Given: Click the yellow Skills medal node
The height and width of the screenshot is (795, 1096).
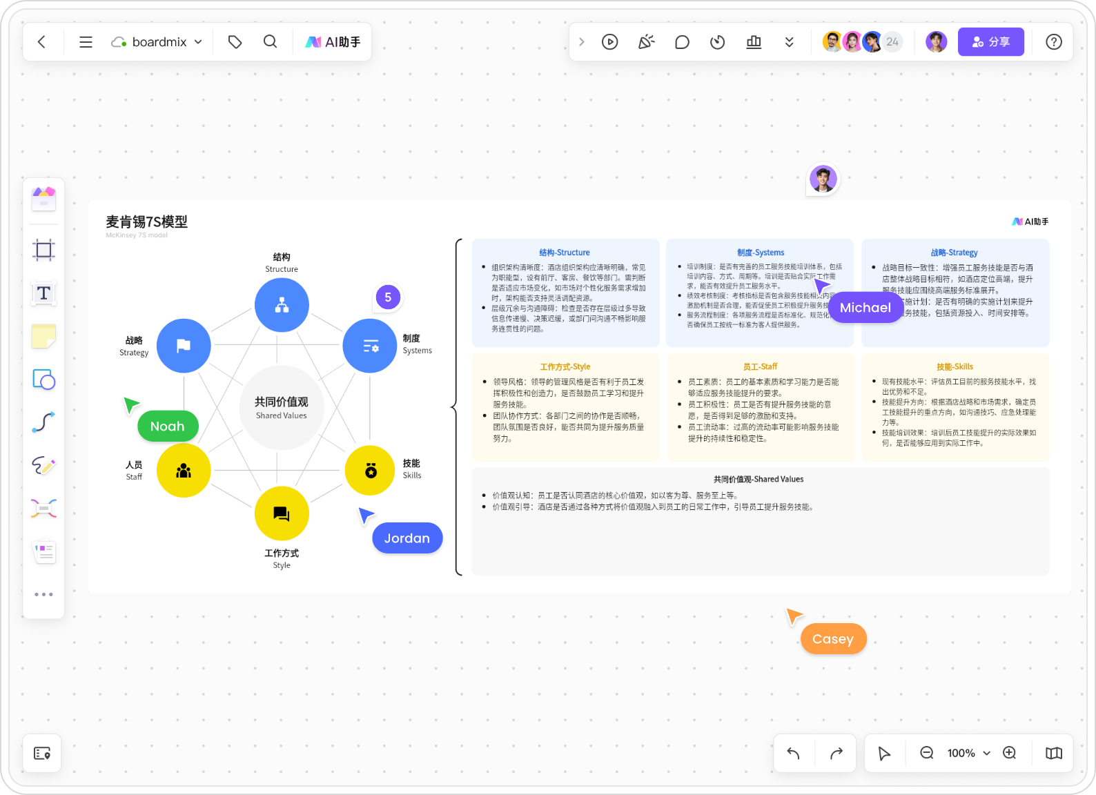Looking at the screenshot, I should click(x=371, y=471).
